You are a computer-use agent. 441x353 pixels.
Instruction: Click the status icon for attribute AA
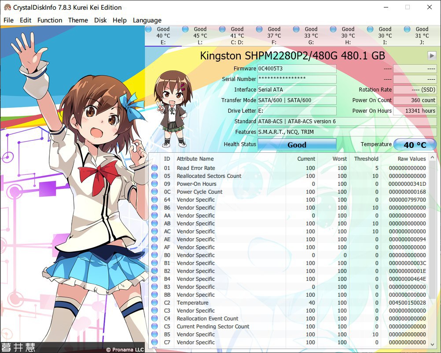click(154, 216)
